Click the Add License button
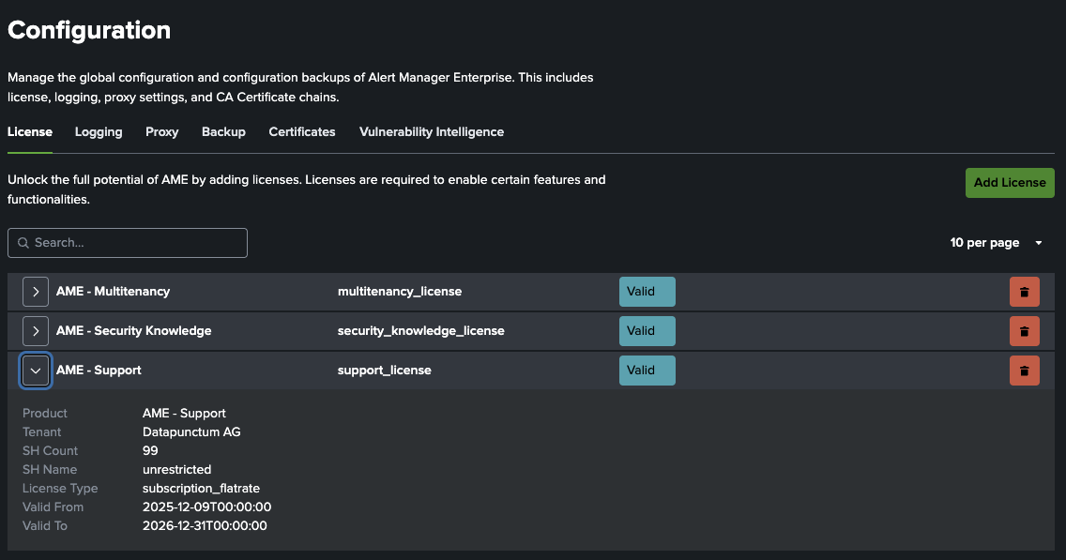This screenshot has height=560, width=1066. pos(1010,182)
